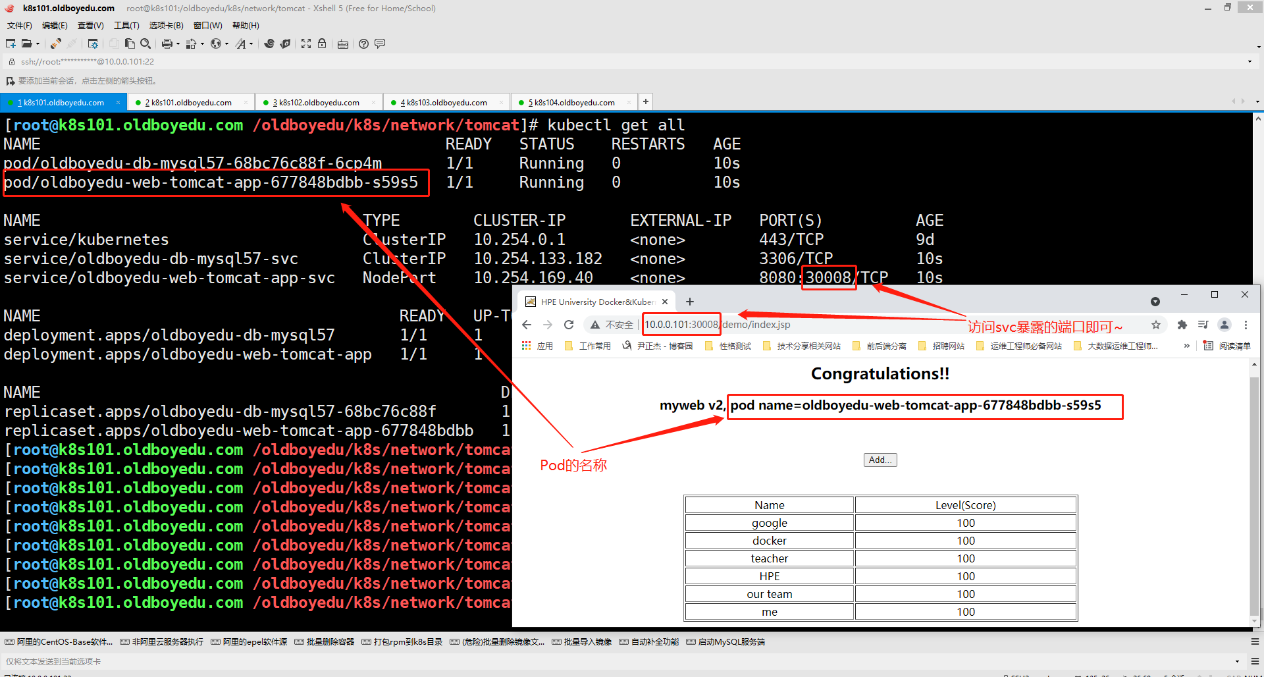This screenshot has height=677, width=1264.
Task: Click the lock screen padlock icon
Action: click(322, 43)
